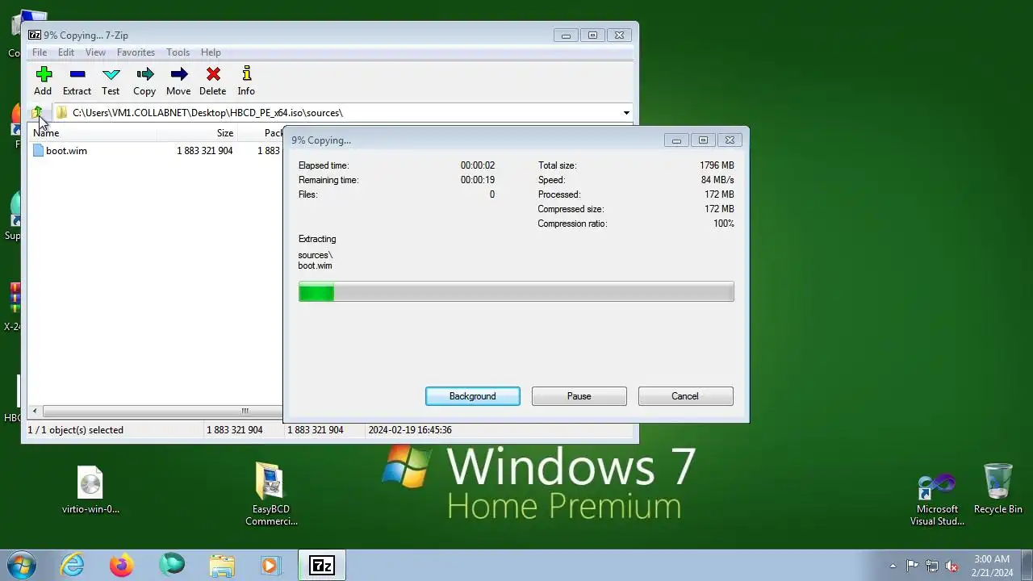The image size is (1033, 581).
Task: Sort file list by Name column
Action: point(93,133)
